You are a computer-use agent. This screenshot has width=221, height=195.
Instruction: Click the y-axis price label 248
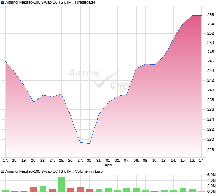[x=211, y=52]
